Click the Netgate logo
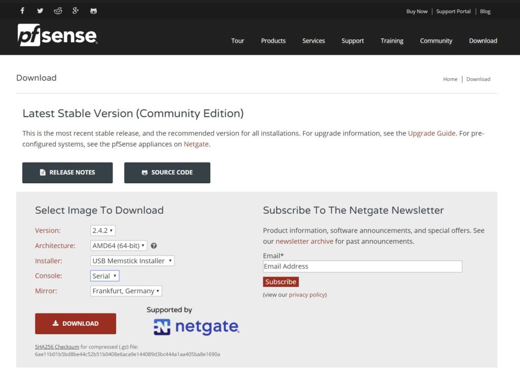This screenshot has height=375, width=520. [x=196, y=327]
